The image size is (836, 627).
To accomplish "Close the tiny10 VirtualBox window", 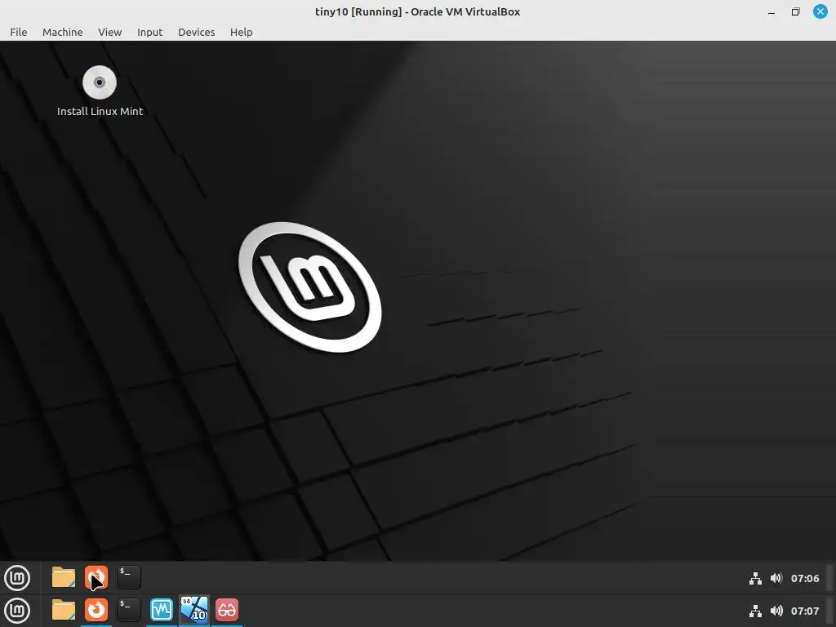I will coord(820,11).
